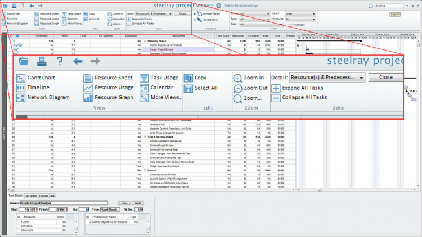The height and width of the screenshot is (237, 422).
Task: Collapse the Test & Review Phase summary task
Action: click(145, 137)
